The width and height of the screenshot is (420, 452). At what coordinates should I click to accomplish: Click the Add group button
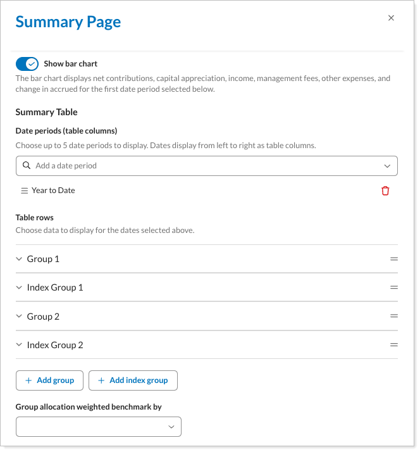point(49,380)
